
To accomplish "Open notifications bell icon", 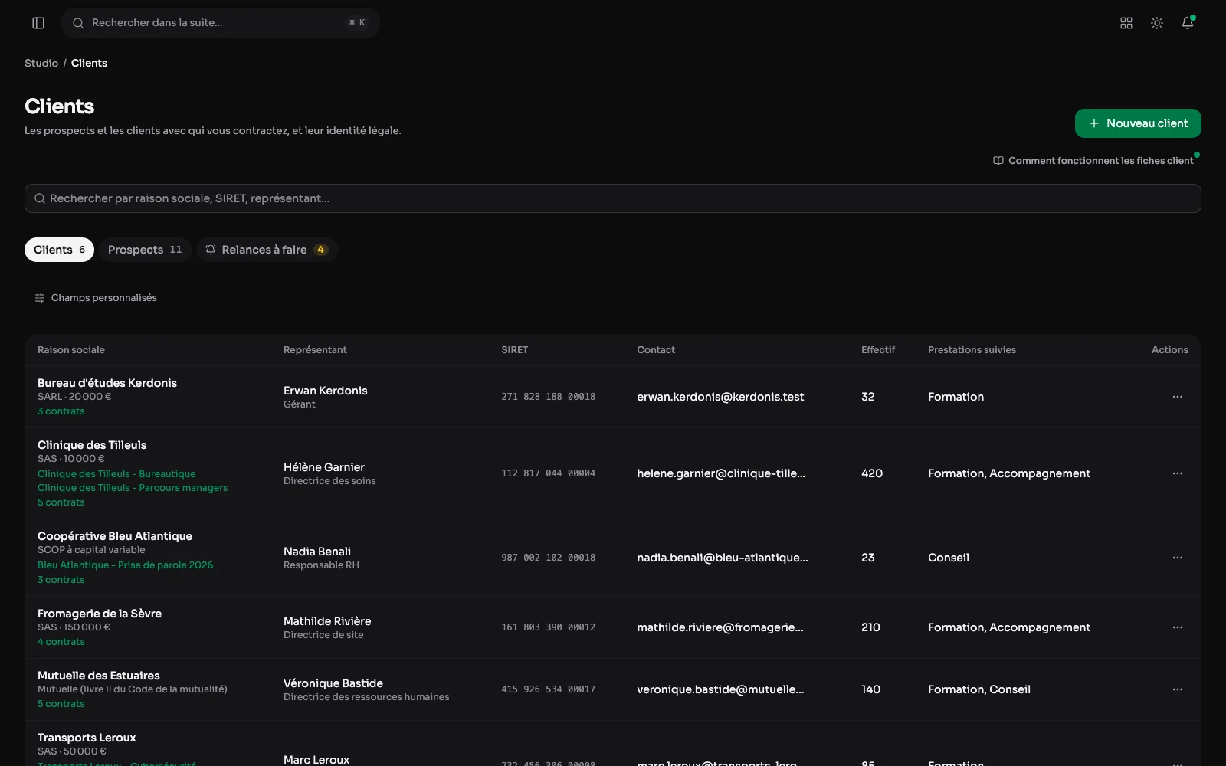I will [1188, 23].
